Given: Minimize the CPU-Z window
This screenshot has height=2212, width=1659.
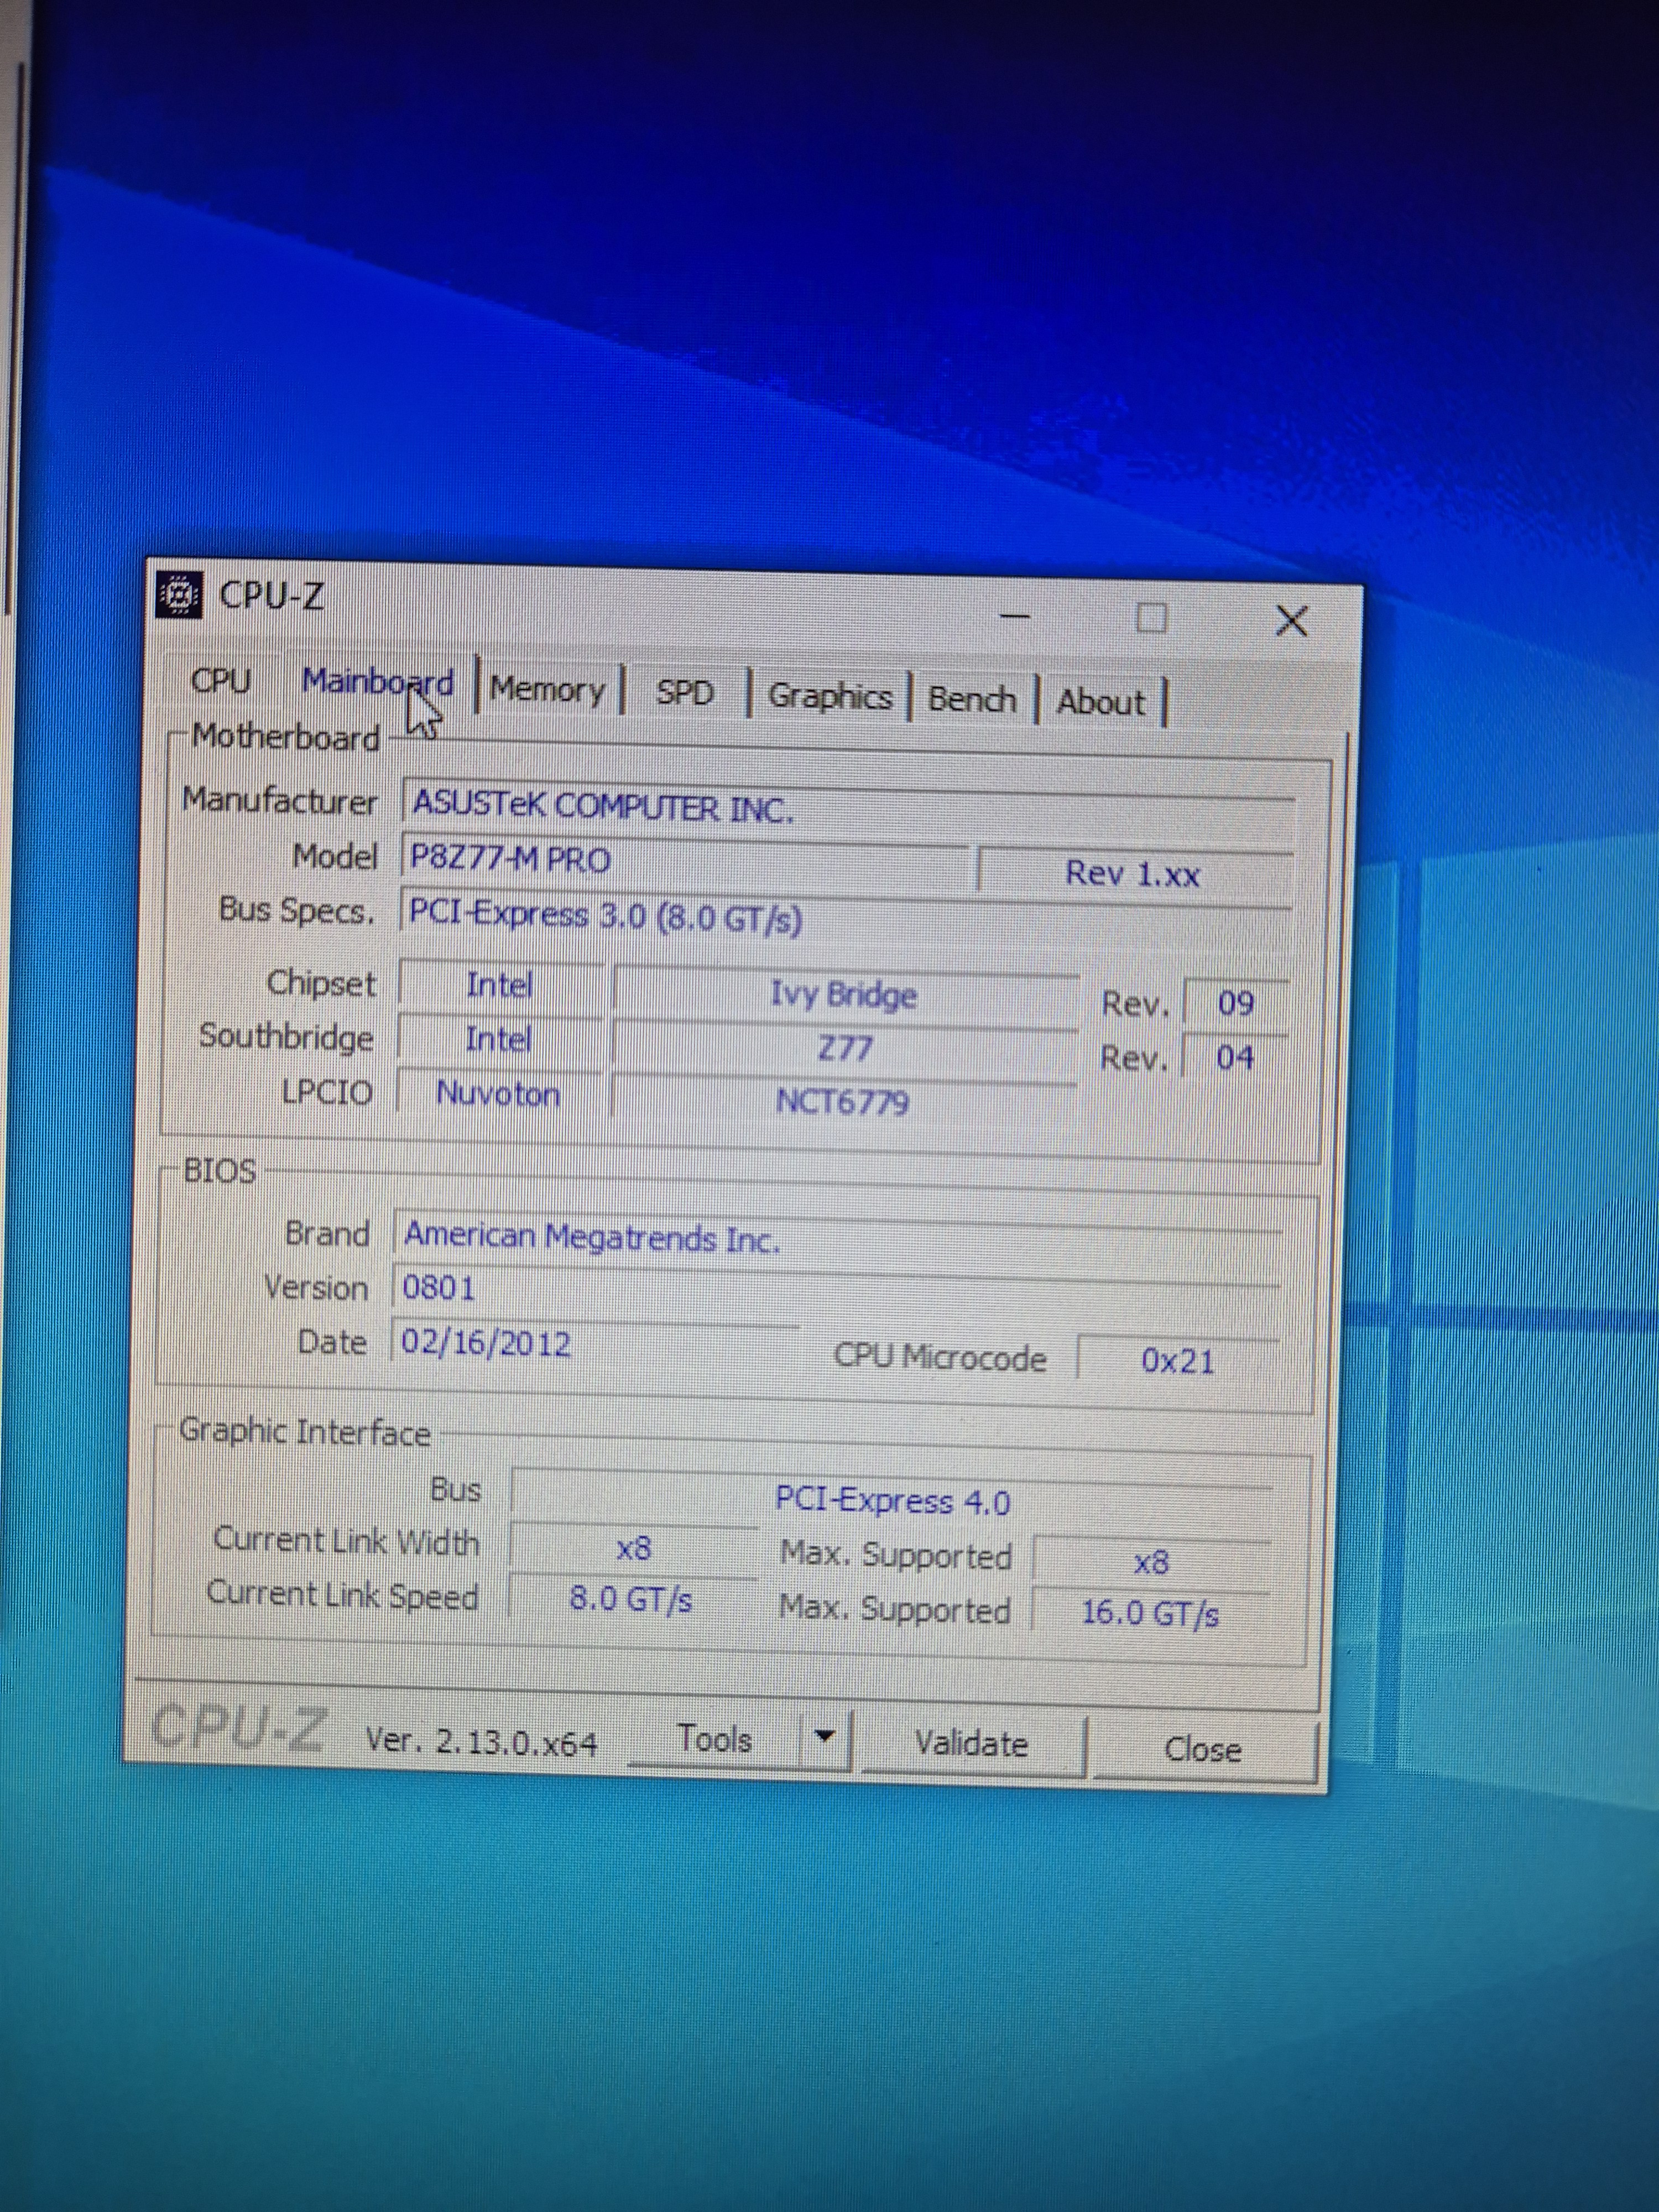Looking at the screenshot, I should (x=1016, y=616).
